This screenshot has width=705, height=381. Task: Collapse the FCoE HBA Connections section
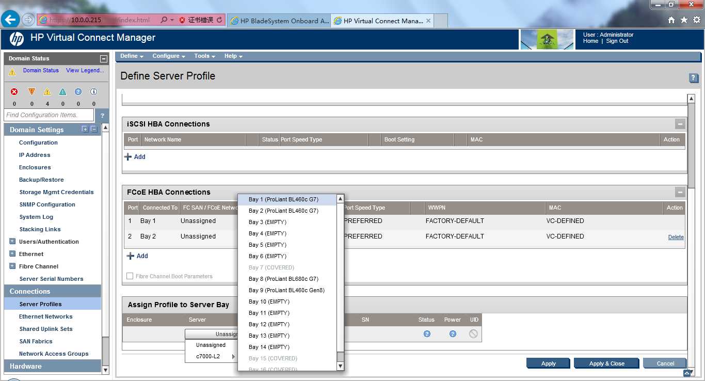point(680,192)
